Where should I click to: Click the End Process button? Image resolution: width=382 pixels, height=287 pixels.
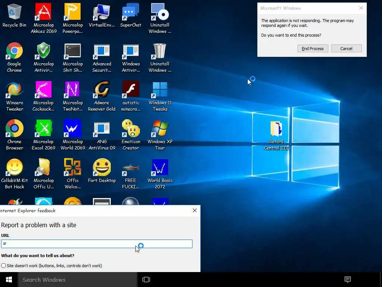click(313, 49)
